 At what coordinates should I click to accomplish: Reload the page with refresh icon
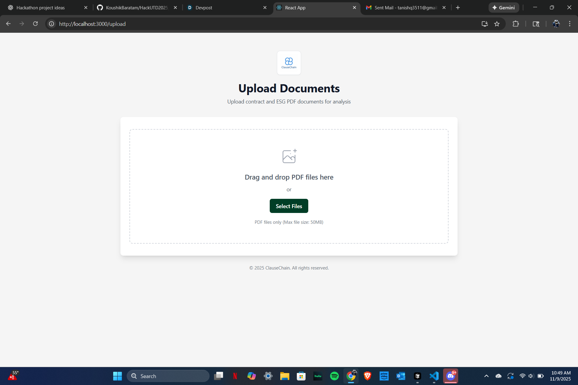(35, 24)
